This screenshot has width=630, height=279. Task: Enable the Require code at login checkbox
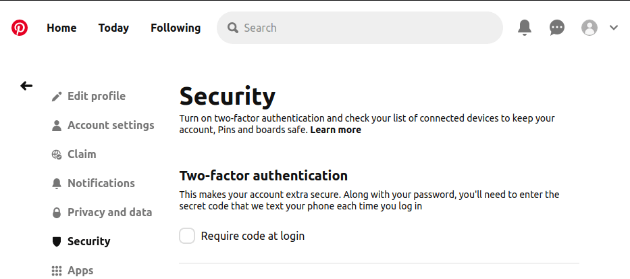click(187, 236)
